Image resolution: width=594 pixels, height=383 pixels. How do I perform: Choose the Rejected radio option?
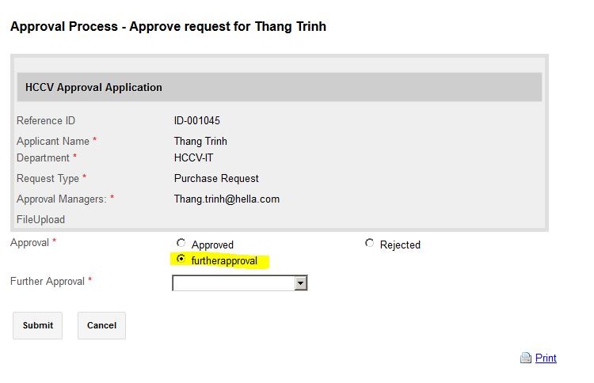pos(369,244)
